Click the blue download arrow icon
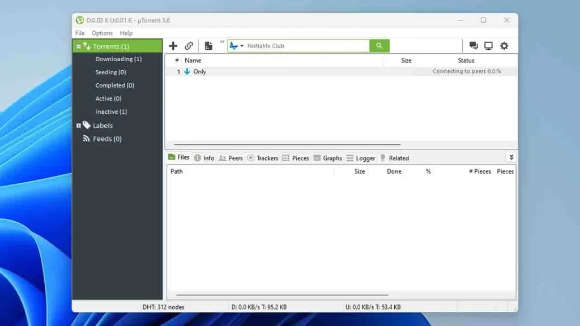This screenshot has height=326, width=580. 187,71
